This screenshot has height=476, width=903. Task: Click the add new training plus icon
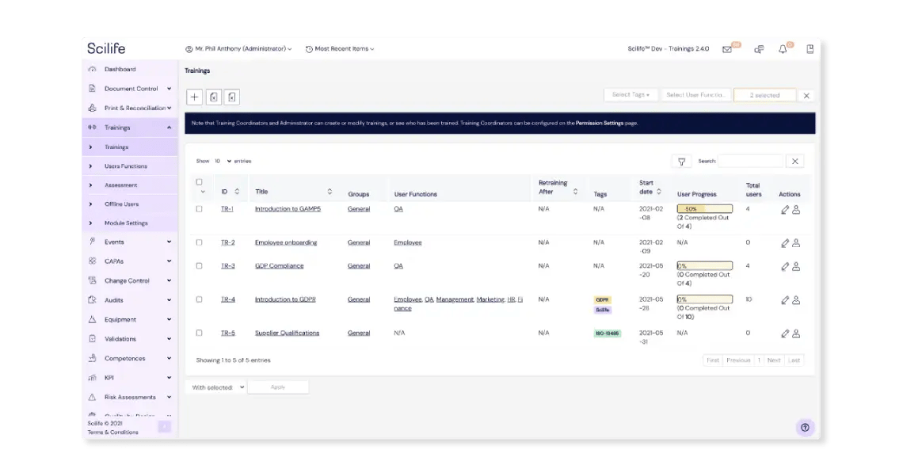tap(194, 97)
